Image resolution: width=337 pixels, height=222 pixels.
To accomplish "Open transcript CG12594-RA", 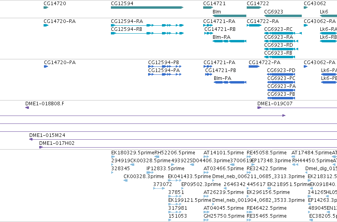I will [147, 25].
